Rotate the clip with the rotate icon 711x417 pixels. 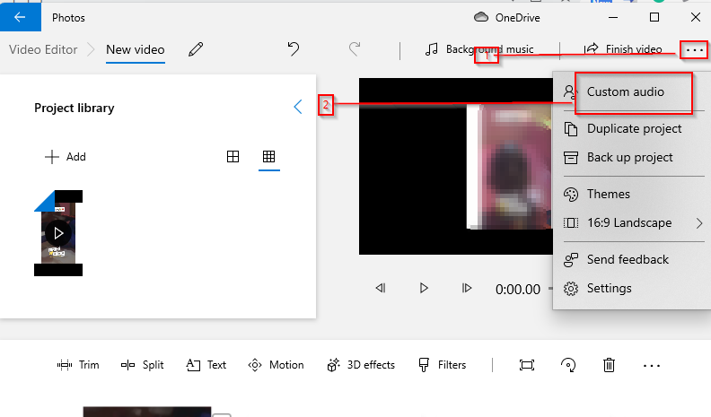(568, 365)
